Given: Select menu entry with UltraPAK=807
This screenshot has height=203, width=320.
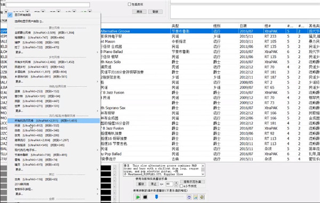Looking at the screenshot, I should click(54, 67).
